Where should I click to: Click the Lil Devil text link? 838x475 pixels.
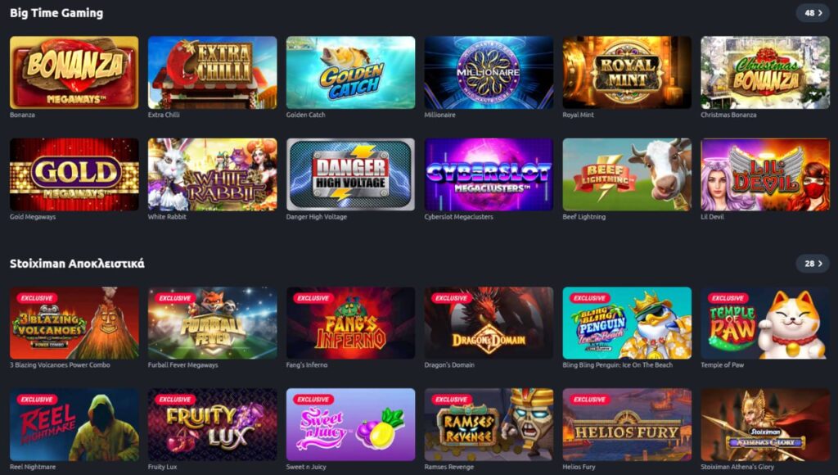[x=712, y=217]
